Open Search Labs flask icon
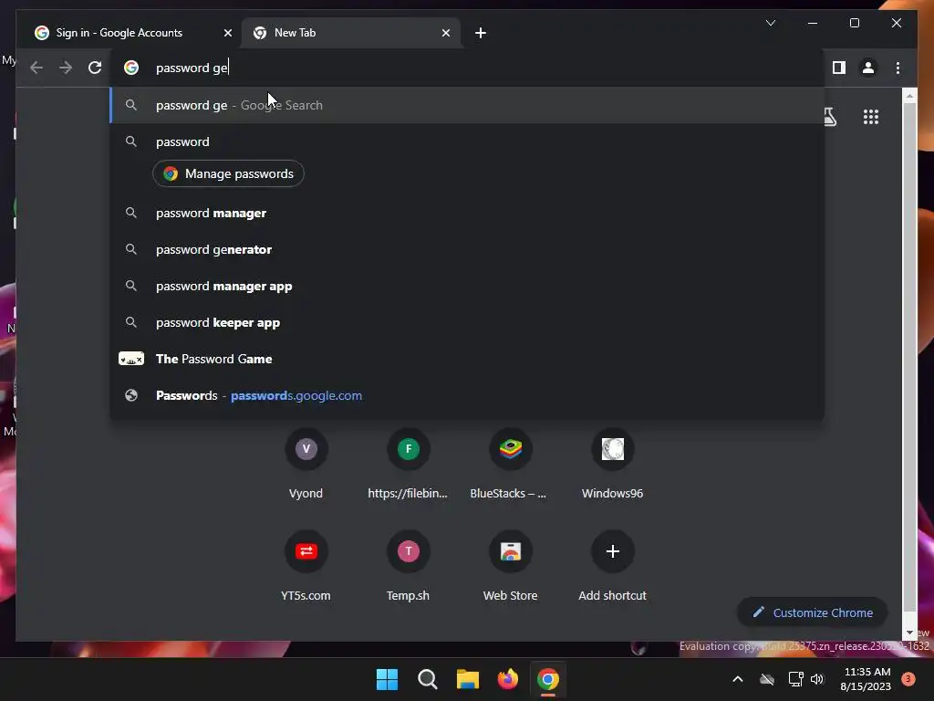The image size is (934, 701). 830,117
